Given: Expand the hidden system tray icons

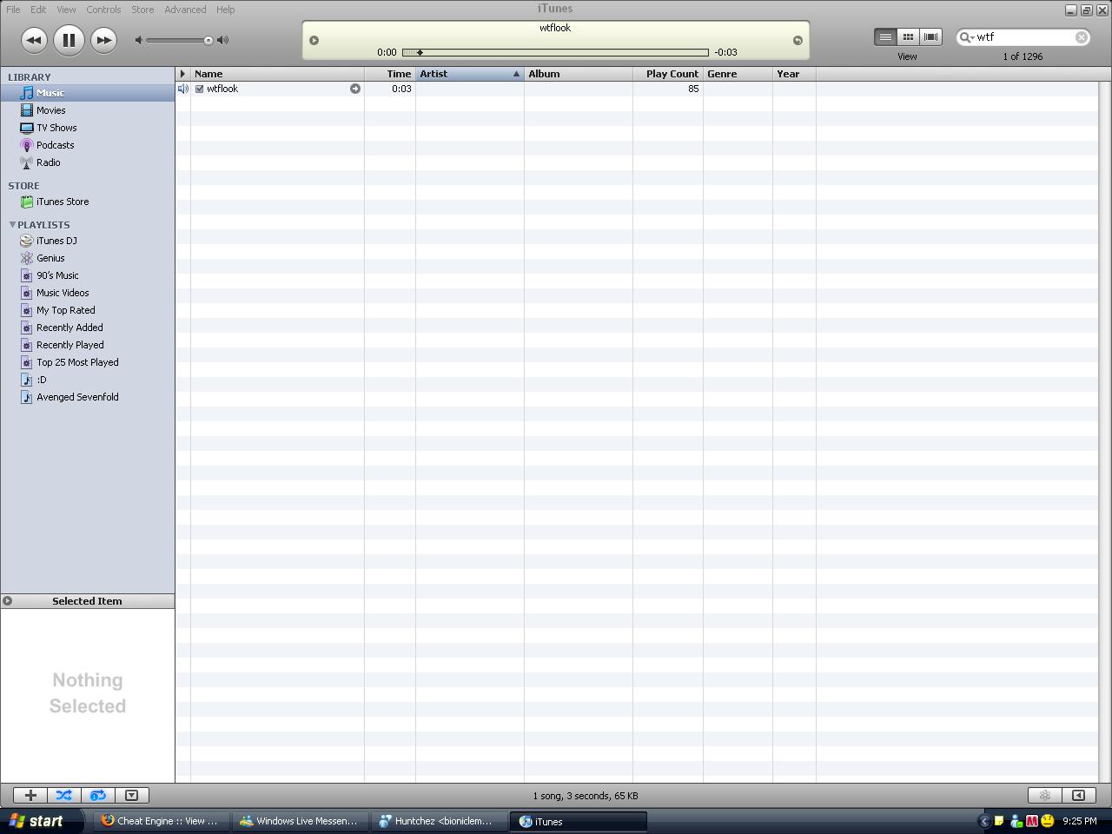Looking at the screenshot, I should click(984, 821).
